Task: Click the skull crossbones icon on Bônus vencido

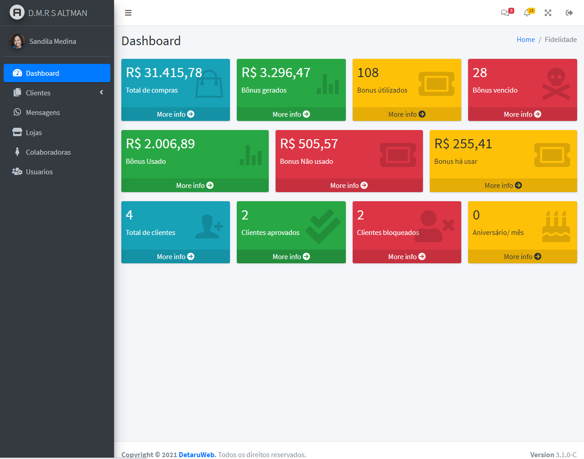Action: click(556, 84)
